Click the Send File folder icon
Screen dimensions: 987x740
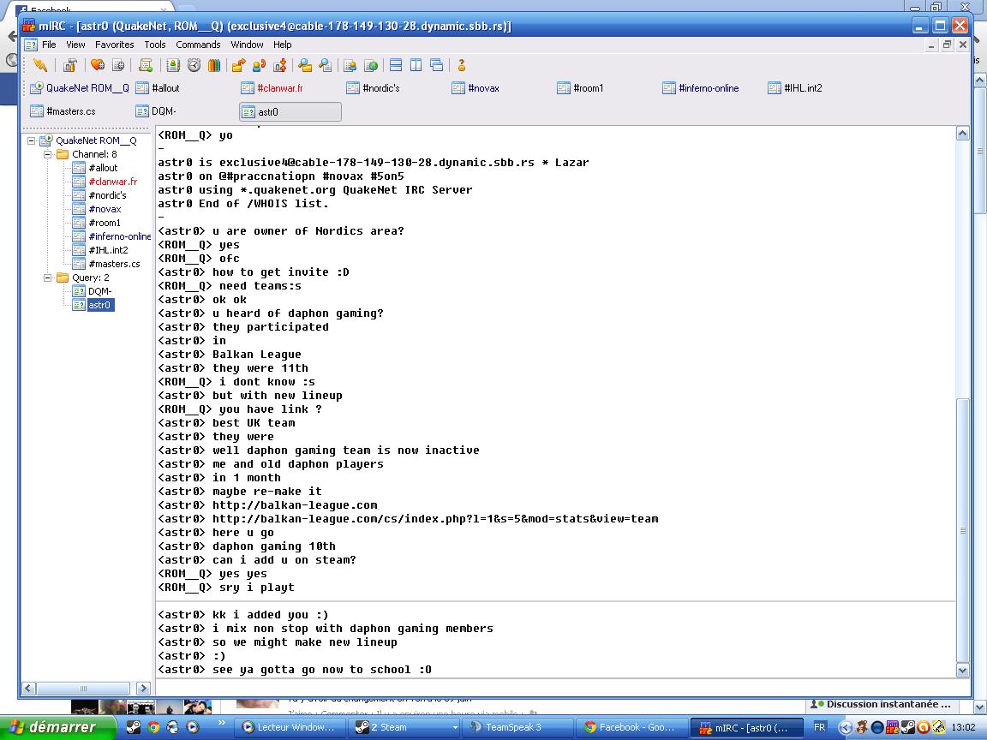[x=238, y=65]
